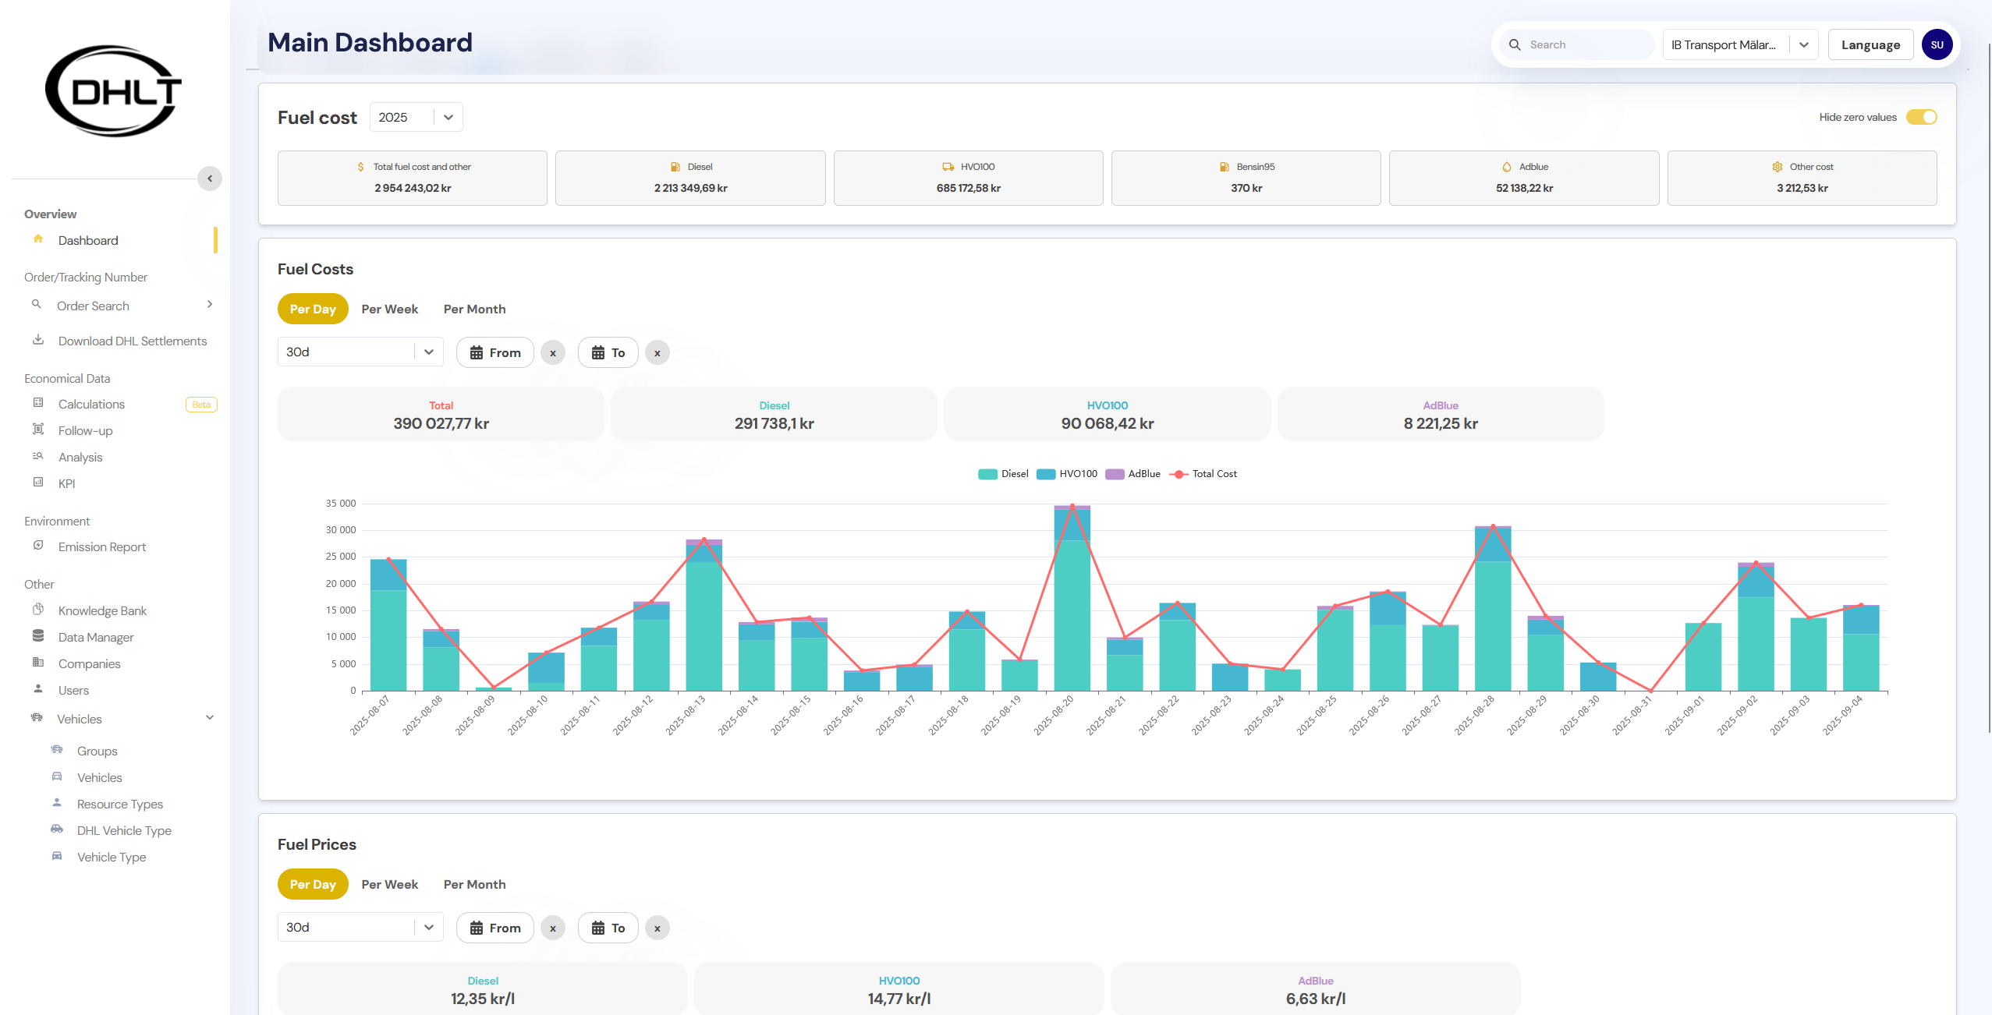Image resolution: width=1992 pixels, height=1015 pixels.
Task: Click the HVO100 legend color swatch
Action: tap(1046, 474)
